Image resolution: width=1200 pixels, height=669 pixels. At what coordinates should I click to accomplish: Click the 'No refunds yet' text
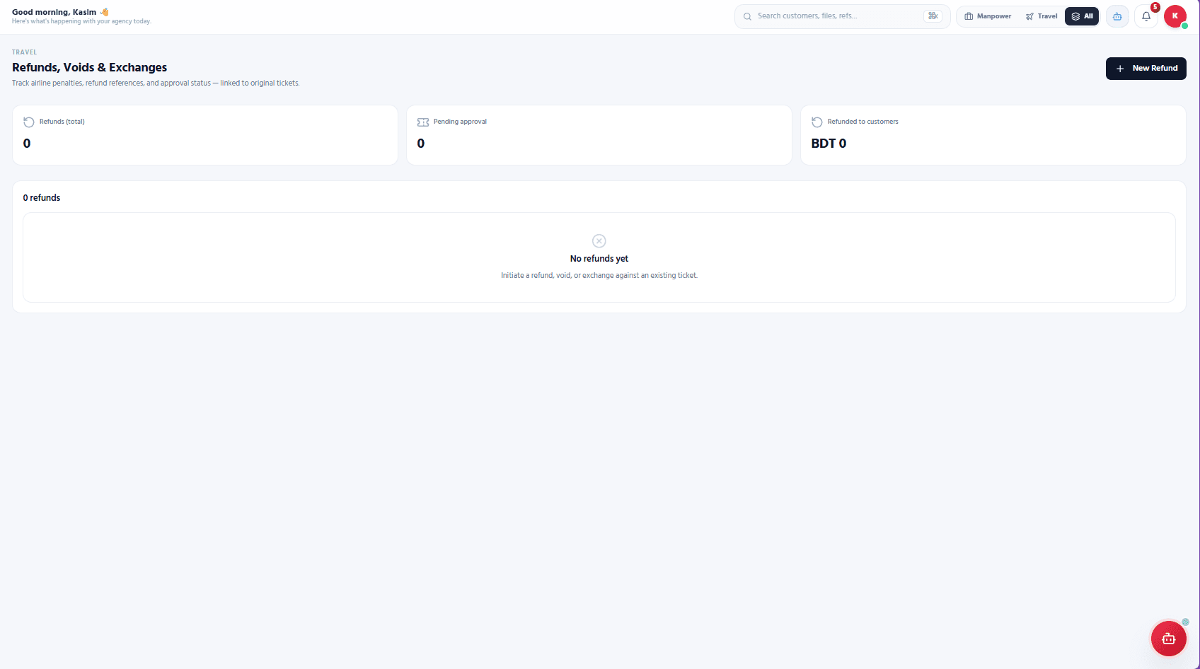point(599,259)
